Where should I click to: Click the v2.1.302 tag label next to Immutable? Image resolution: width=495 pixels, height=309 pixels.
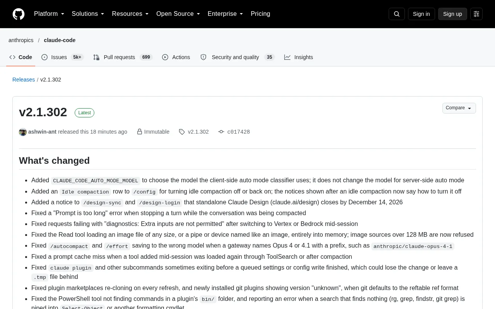194,132
